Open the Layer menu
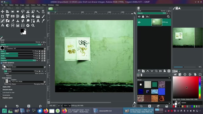This screenshot has height=114, width=203. click(28, 5)
